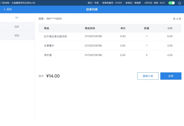Go back with the 返回 button
The width and height of the screenshot is (184, 126).
point(8,9)
